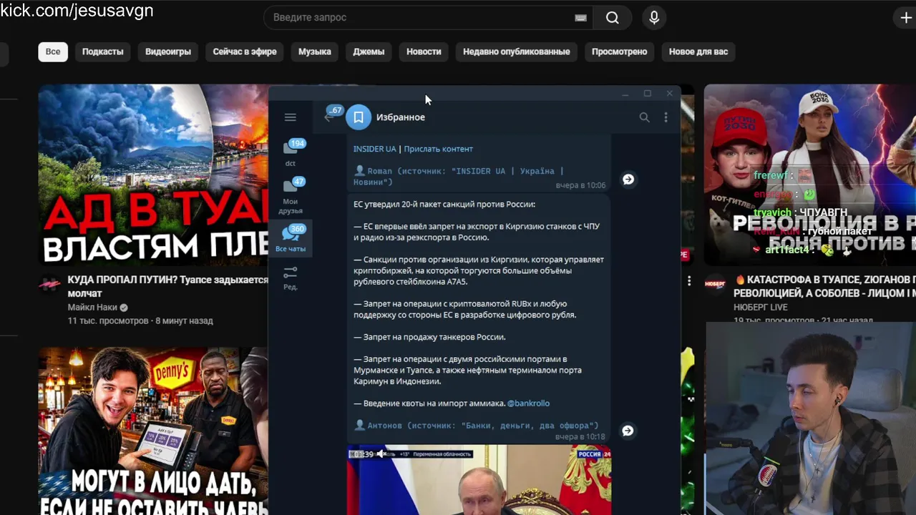Open video title КАТАСТРОФА В ТУАПСЕ

[x=824, y=286]
